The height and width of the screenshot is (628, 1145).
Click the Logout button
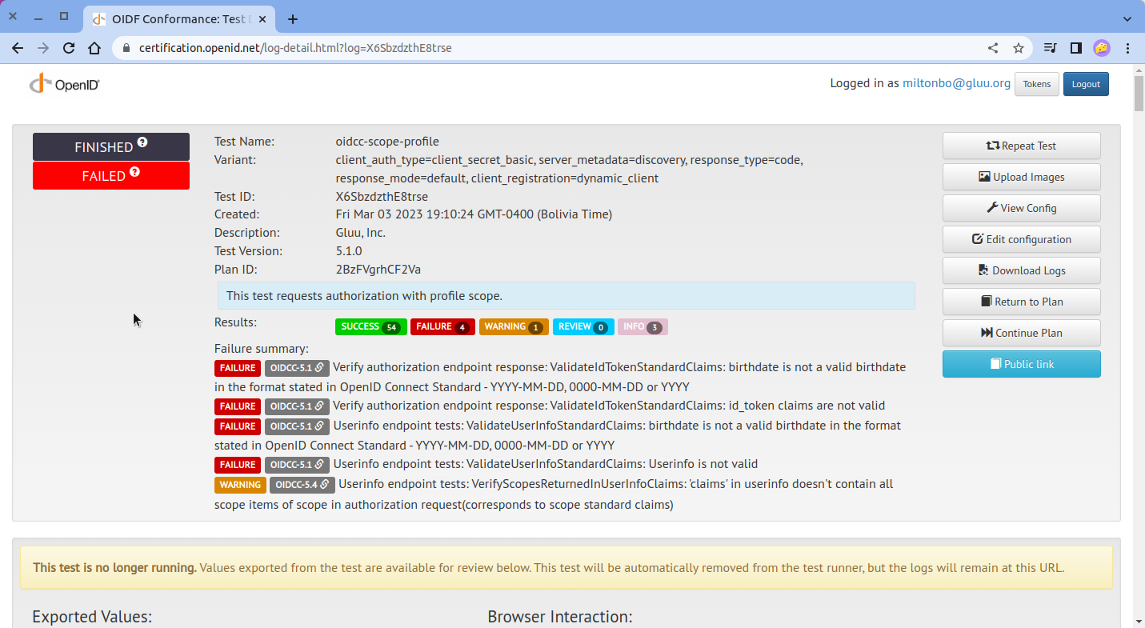(x=1086, y=84)
